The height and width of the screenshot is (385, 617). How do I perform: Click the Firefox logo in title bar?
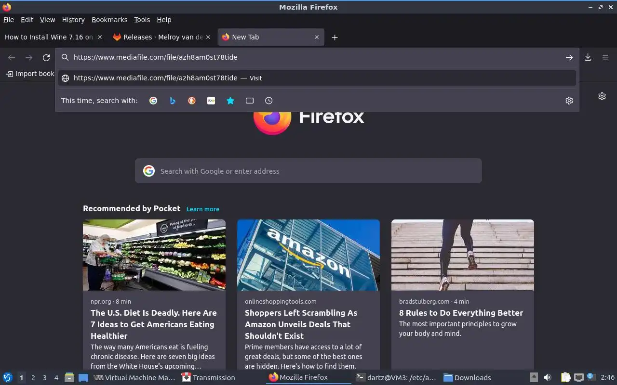[7, 7]
